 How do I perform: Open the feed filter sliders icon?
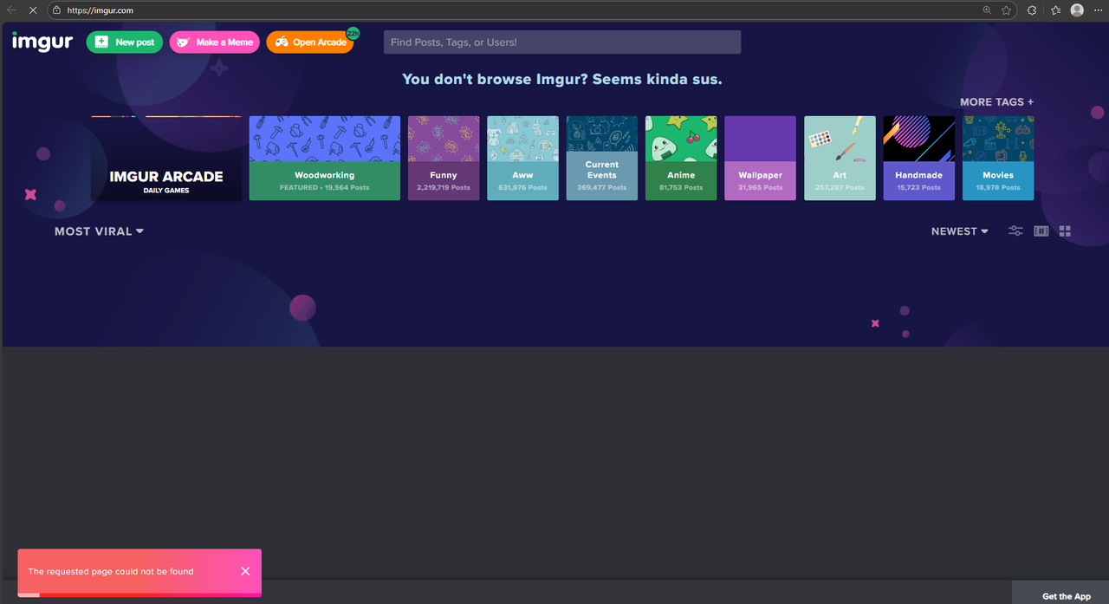pos(1015,231)
